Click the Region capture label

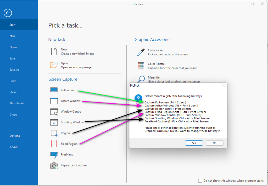coord(65,133)
